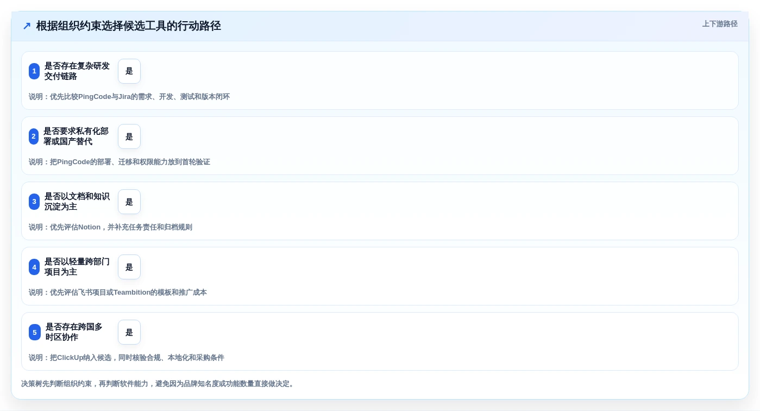Click step number 3 badge

pyautogui.click(x=34, y=202)
